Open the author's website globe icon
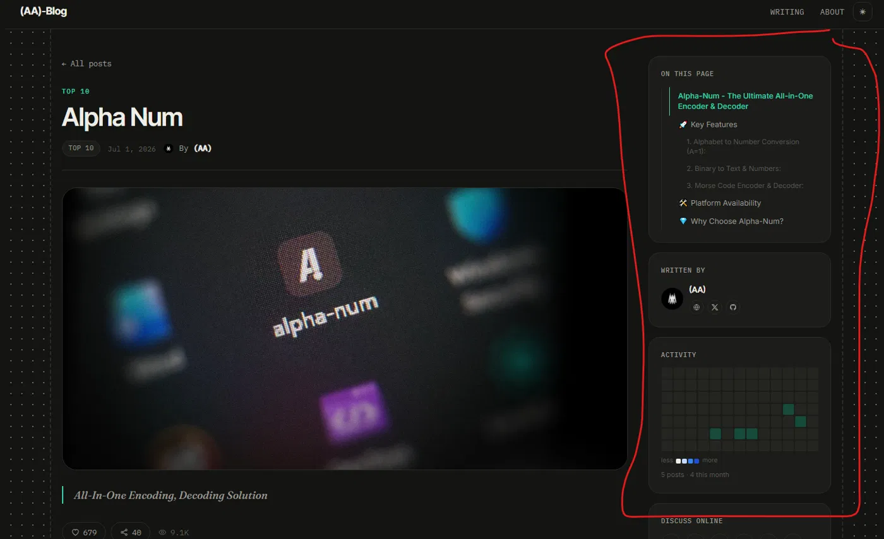This screenshot has height=539, width=884. [x=696, y=307]
